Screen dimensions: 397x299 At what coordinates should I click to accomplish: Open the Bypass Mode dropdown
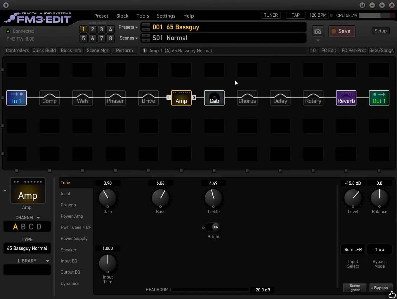click(379, 250)
